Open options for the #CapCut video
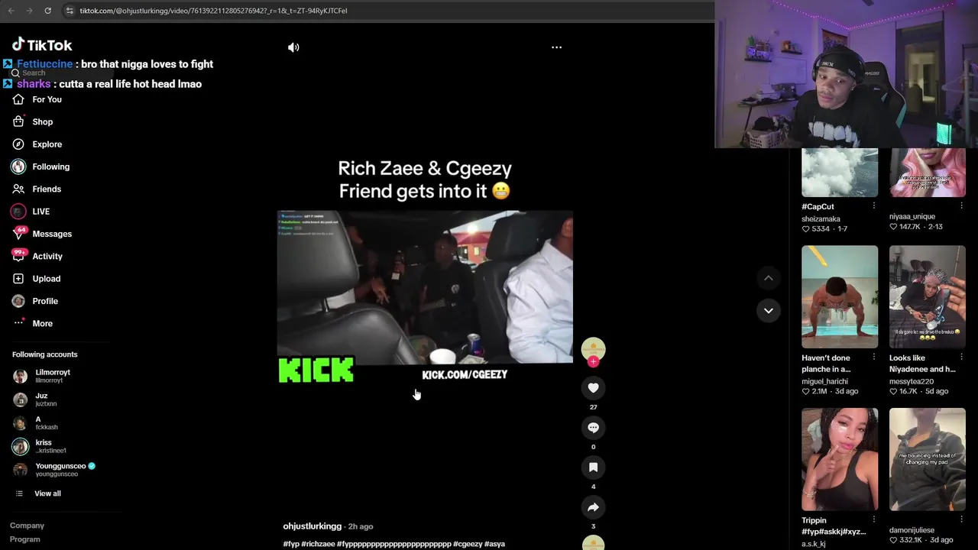978x550 pixels. 874,206
